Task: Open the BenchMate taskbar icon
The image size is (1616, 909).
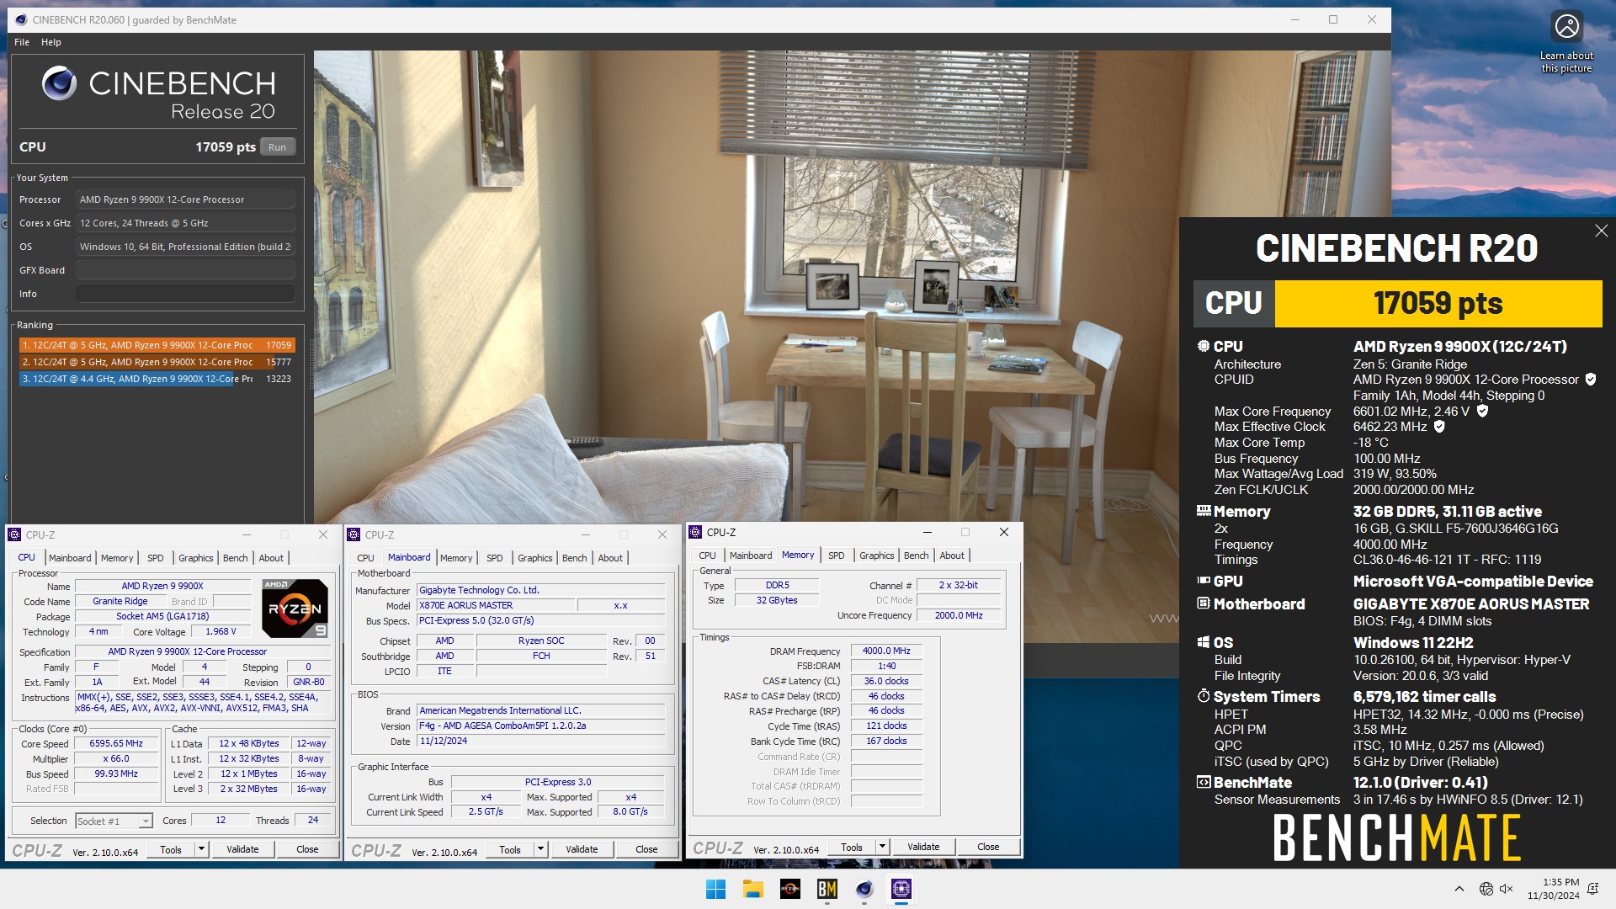Action: click(827, 889)
